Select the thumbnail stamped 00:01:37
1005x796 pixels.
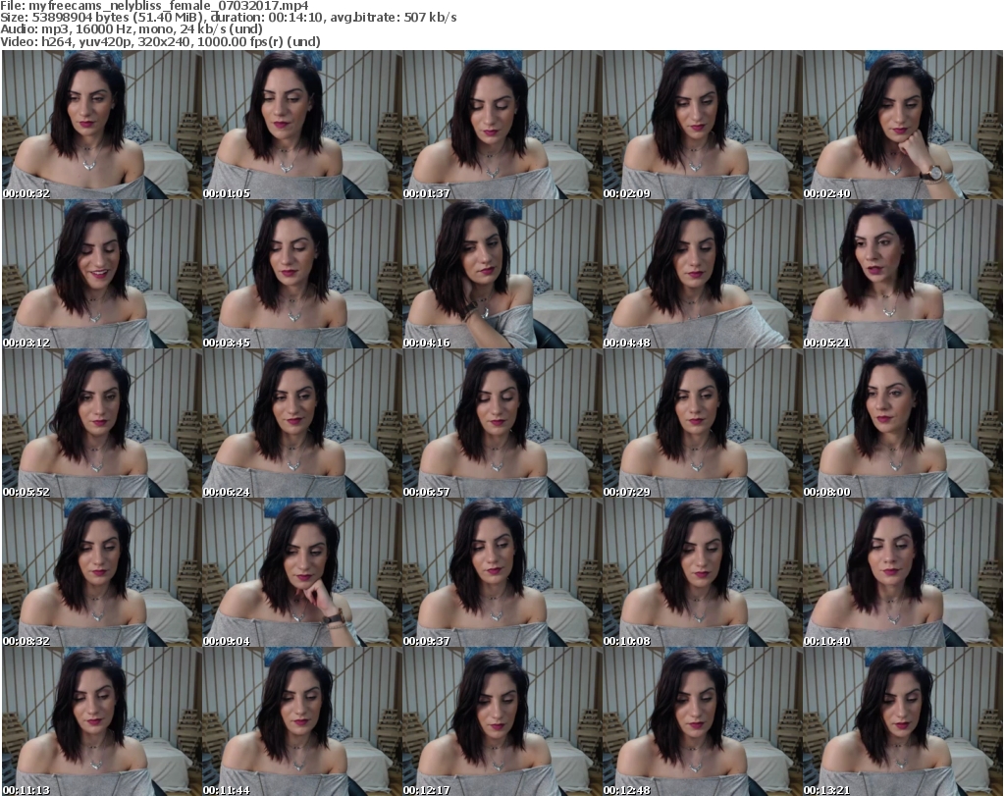point(502,125)
